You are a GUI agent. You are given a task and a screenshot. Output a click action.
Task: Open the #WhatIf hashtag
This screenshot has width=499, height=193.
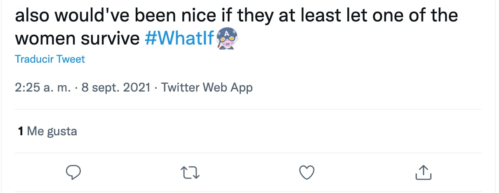tap(180, 38)
